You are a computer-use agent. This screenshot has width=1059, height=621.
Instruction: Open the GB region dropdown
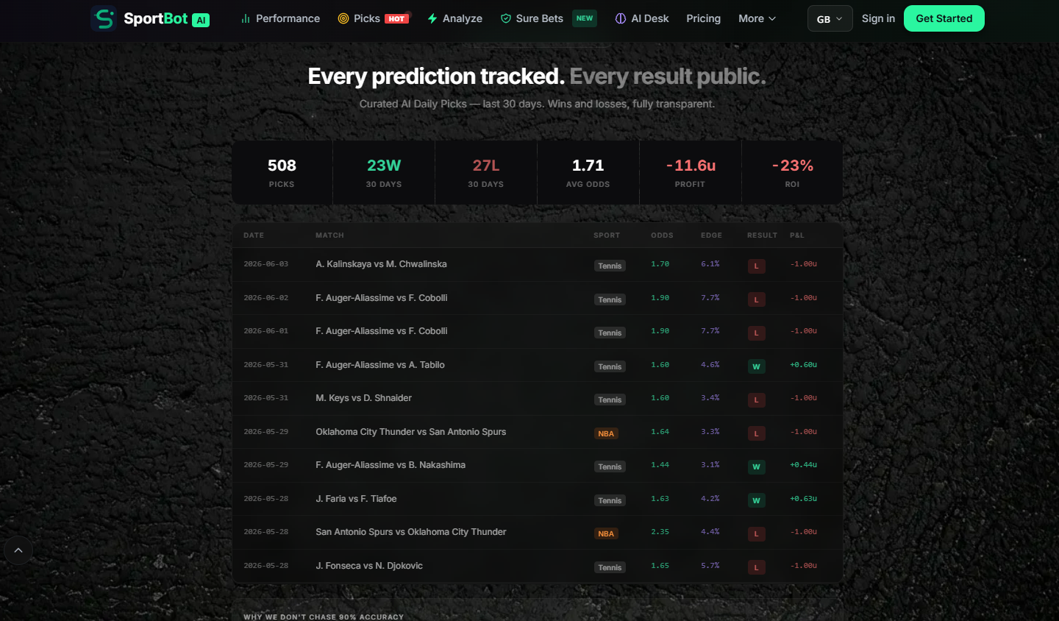click(830, 18)
